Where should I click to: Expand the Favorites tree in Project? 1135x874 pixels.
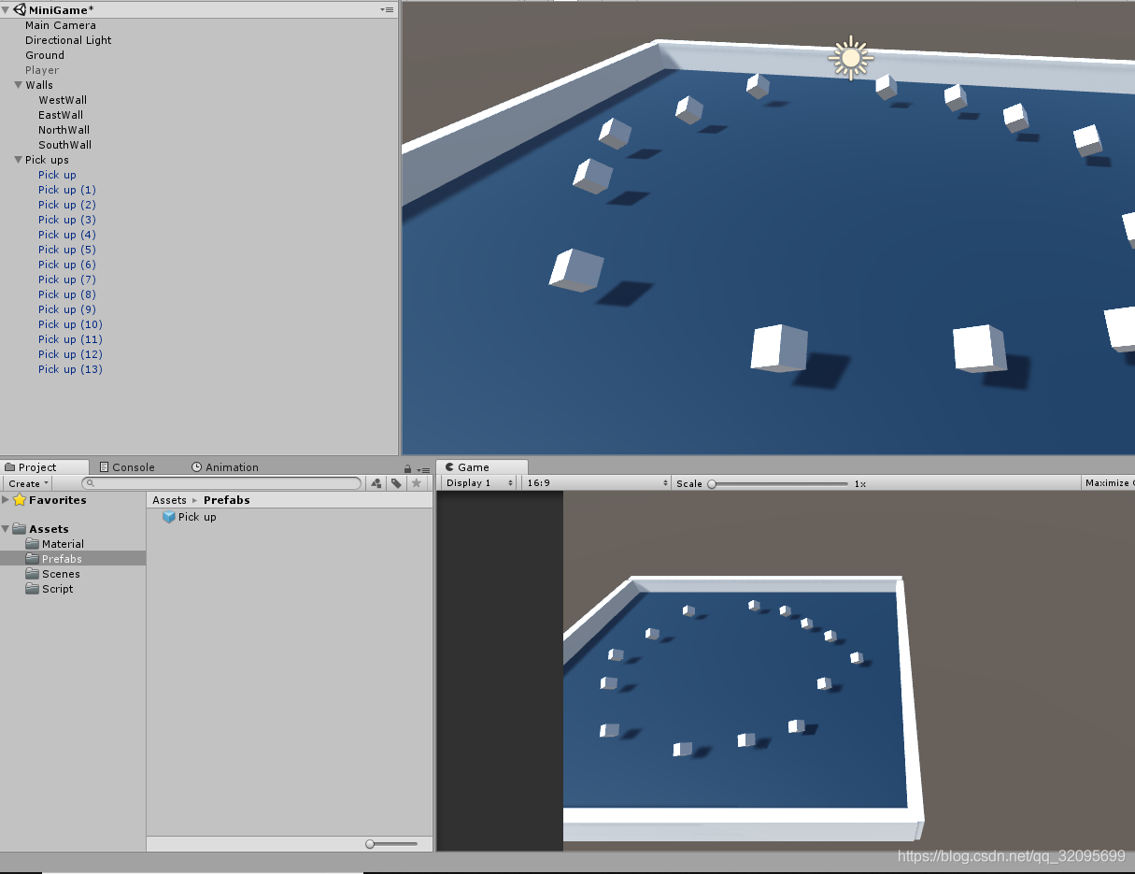6,500
